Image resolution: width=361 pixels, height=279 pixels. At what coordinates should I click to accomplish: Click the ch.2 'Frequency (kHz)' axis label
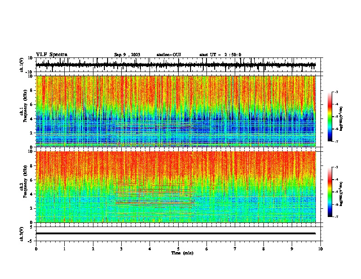tap(25, 181)
